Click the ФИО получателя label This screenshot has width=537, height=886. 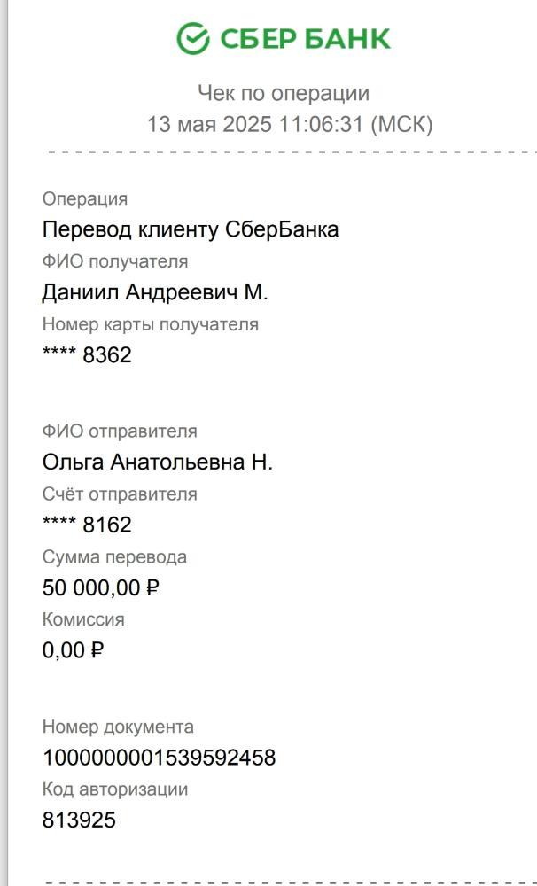tap(115, 261)
